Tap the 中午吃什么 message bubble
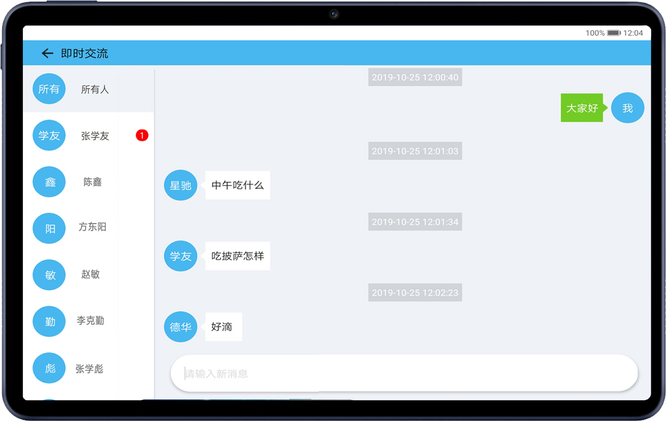Image resolution: width=666 pixels, height=421 pixels. tap(238, 185)
